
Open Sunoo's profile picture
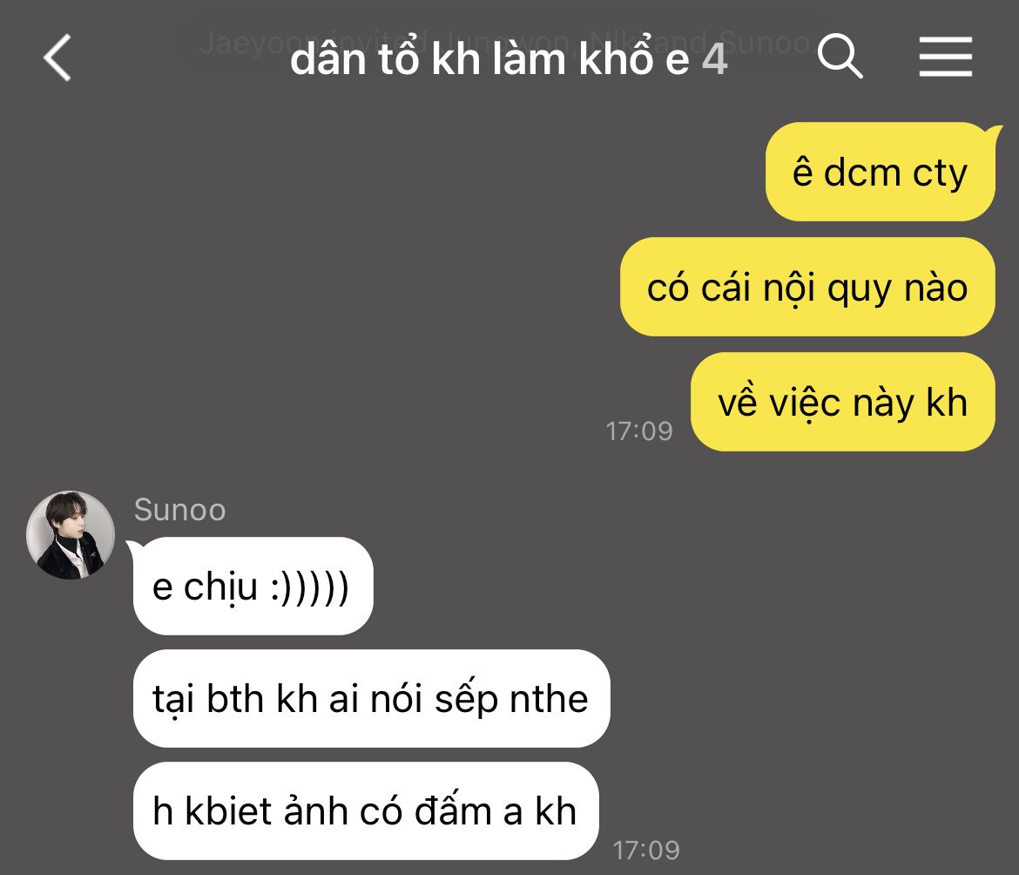[71, 534]
